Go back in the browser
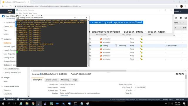Viewport: 188px width, 106px height. tap(3, 6)
